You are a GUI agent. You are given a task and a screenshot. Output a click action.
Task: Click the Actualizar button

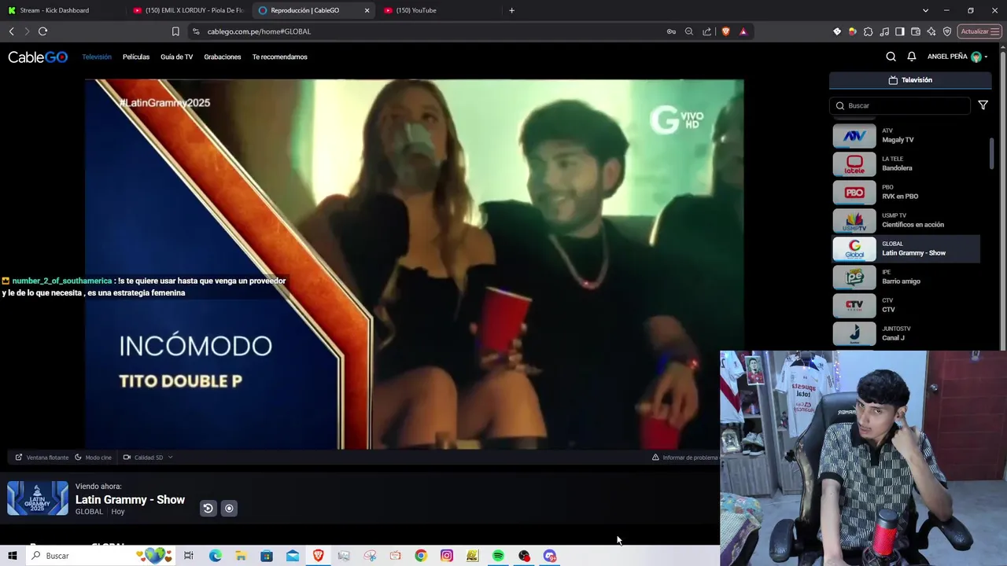coord(979,31)
